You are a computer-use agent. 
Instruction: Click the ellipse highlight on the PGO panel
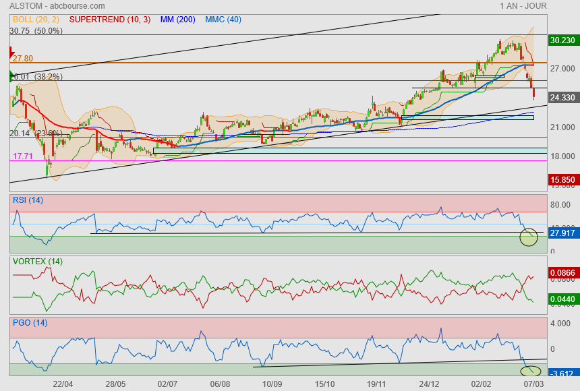(531, 370)
